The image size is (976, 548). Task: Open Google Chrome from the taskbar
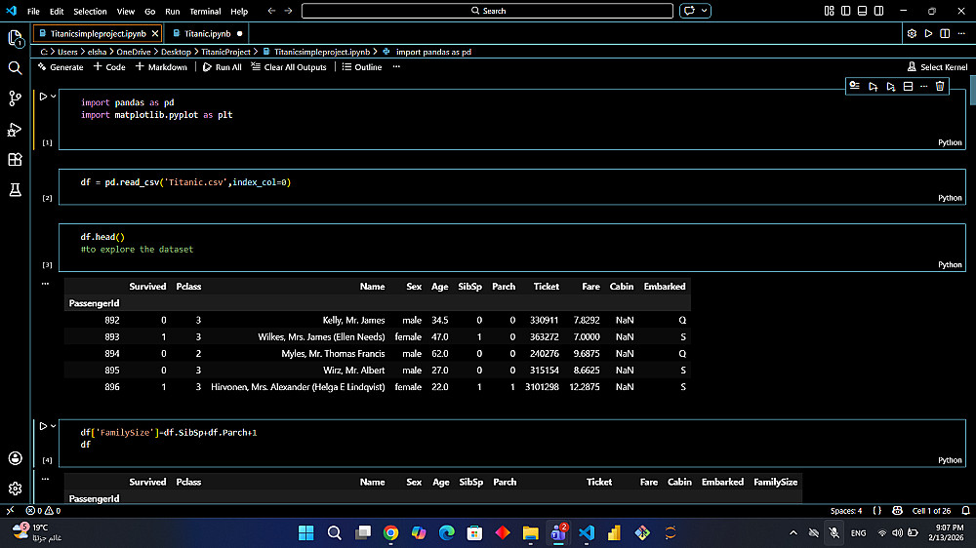click(391, 533)
